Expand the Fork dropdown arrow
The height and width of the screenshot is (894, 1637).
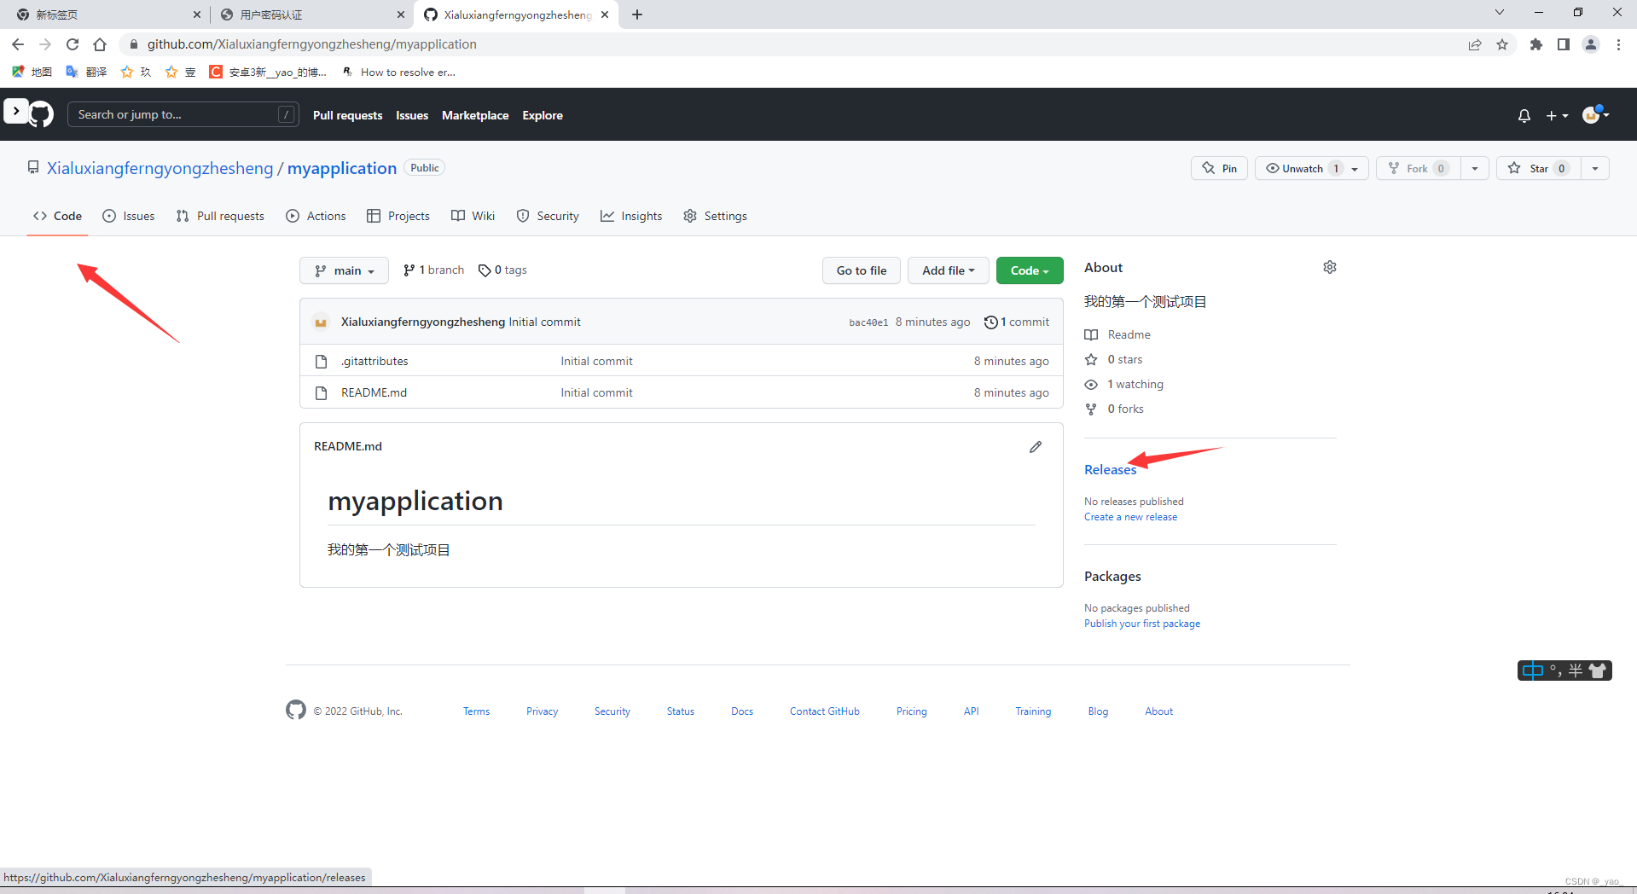[1475, 168]
